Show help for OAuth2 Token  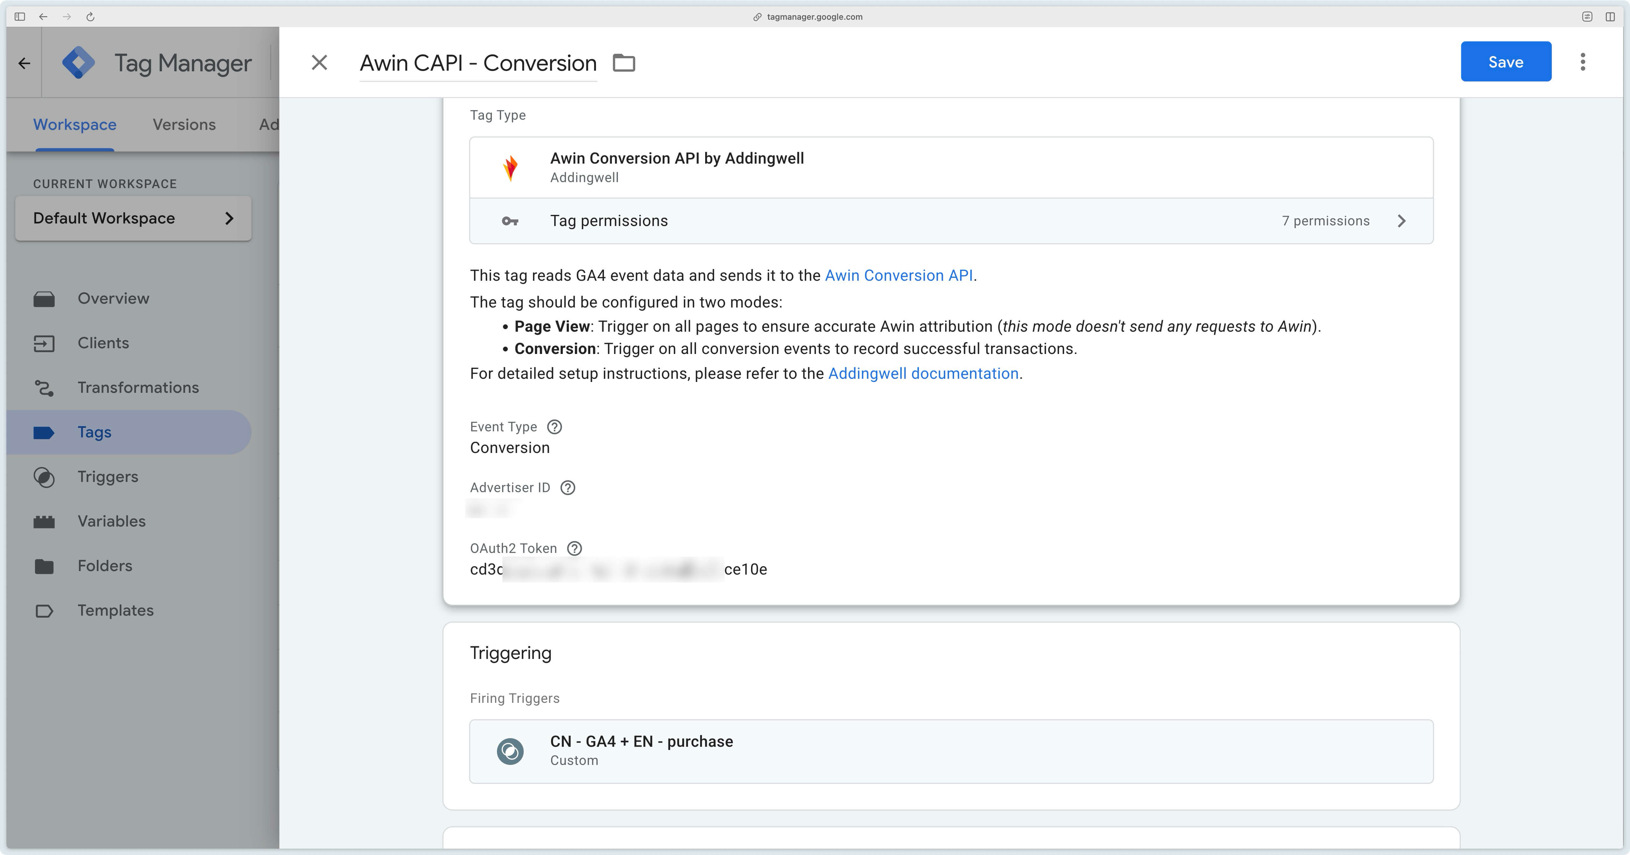click(574, 549)
